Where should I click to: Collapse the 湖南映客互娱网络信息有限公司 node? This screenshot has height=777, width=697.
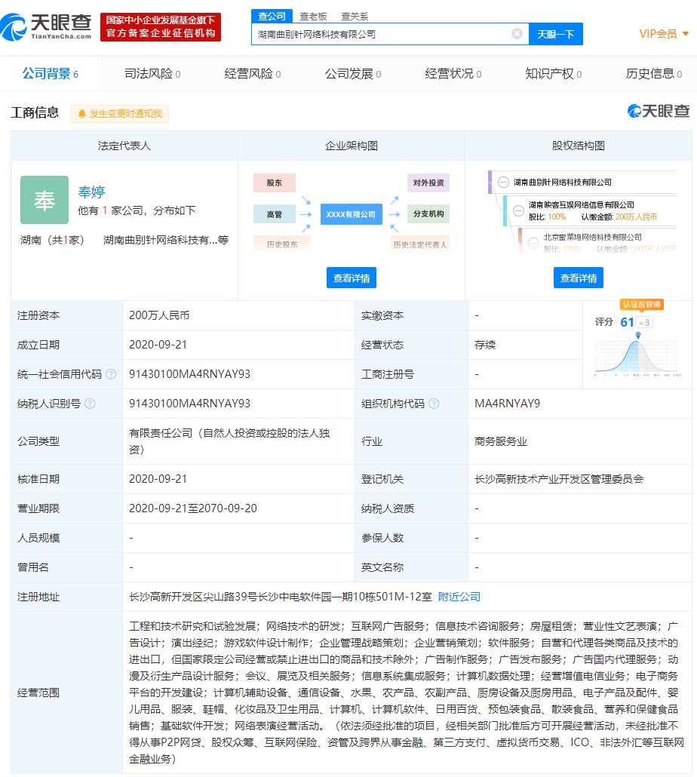point(518,210)
